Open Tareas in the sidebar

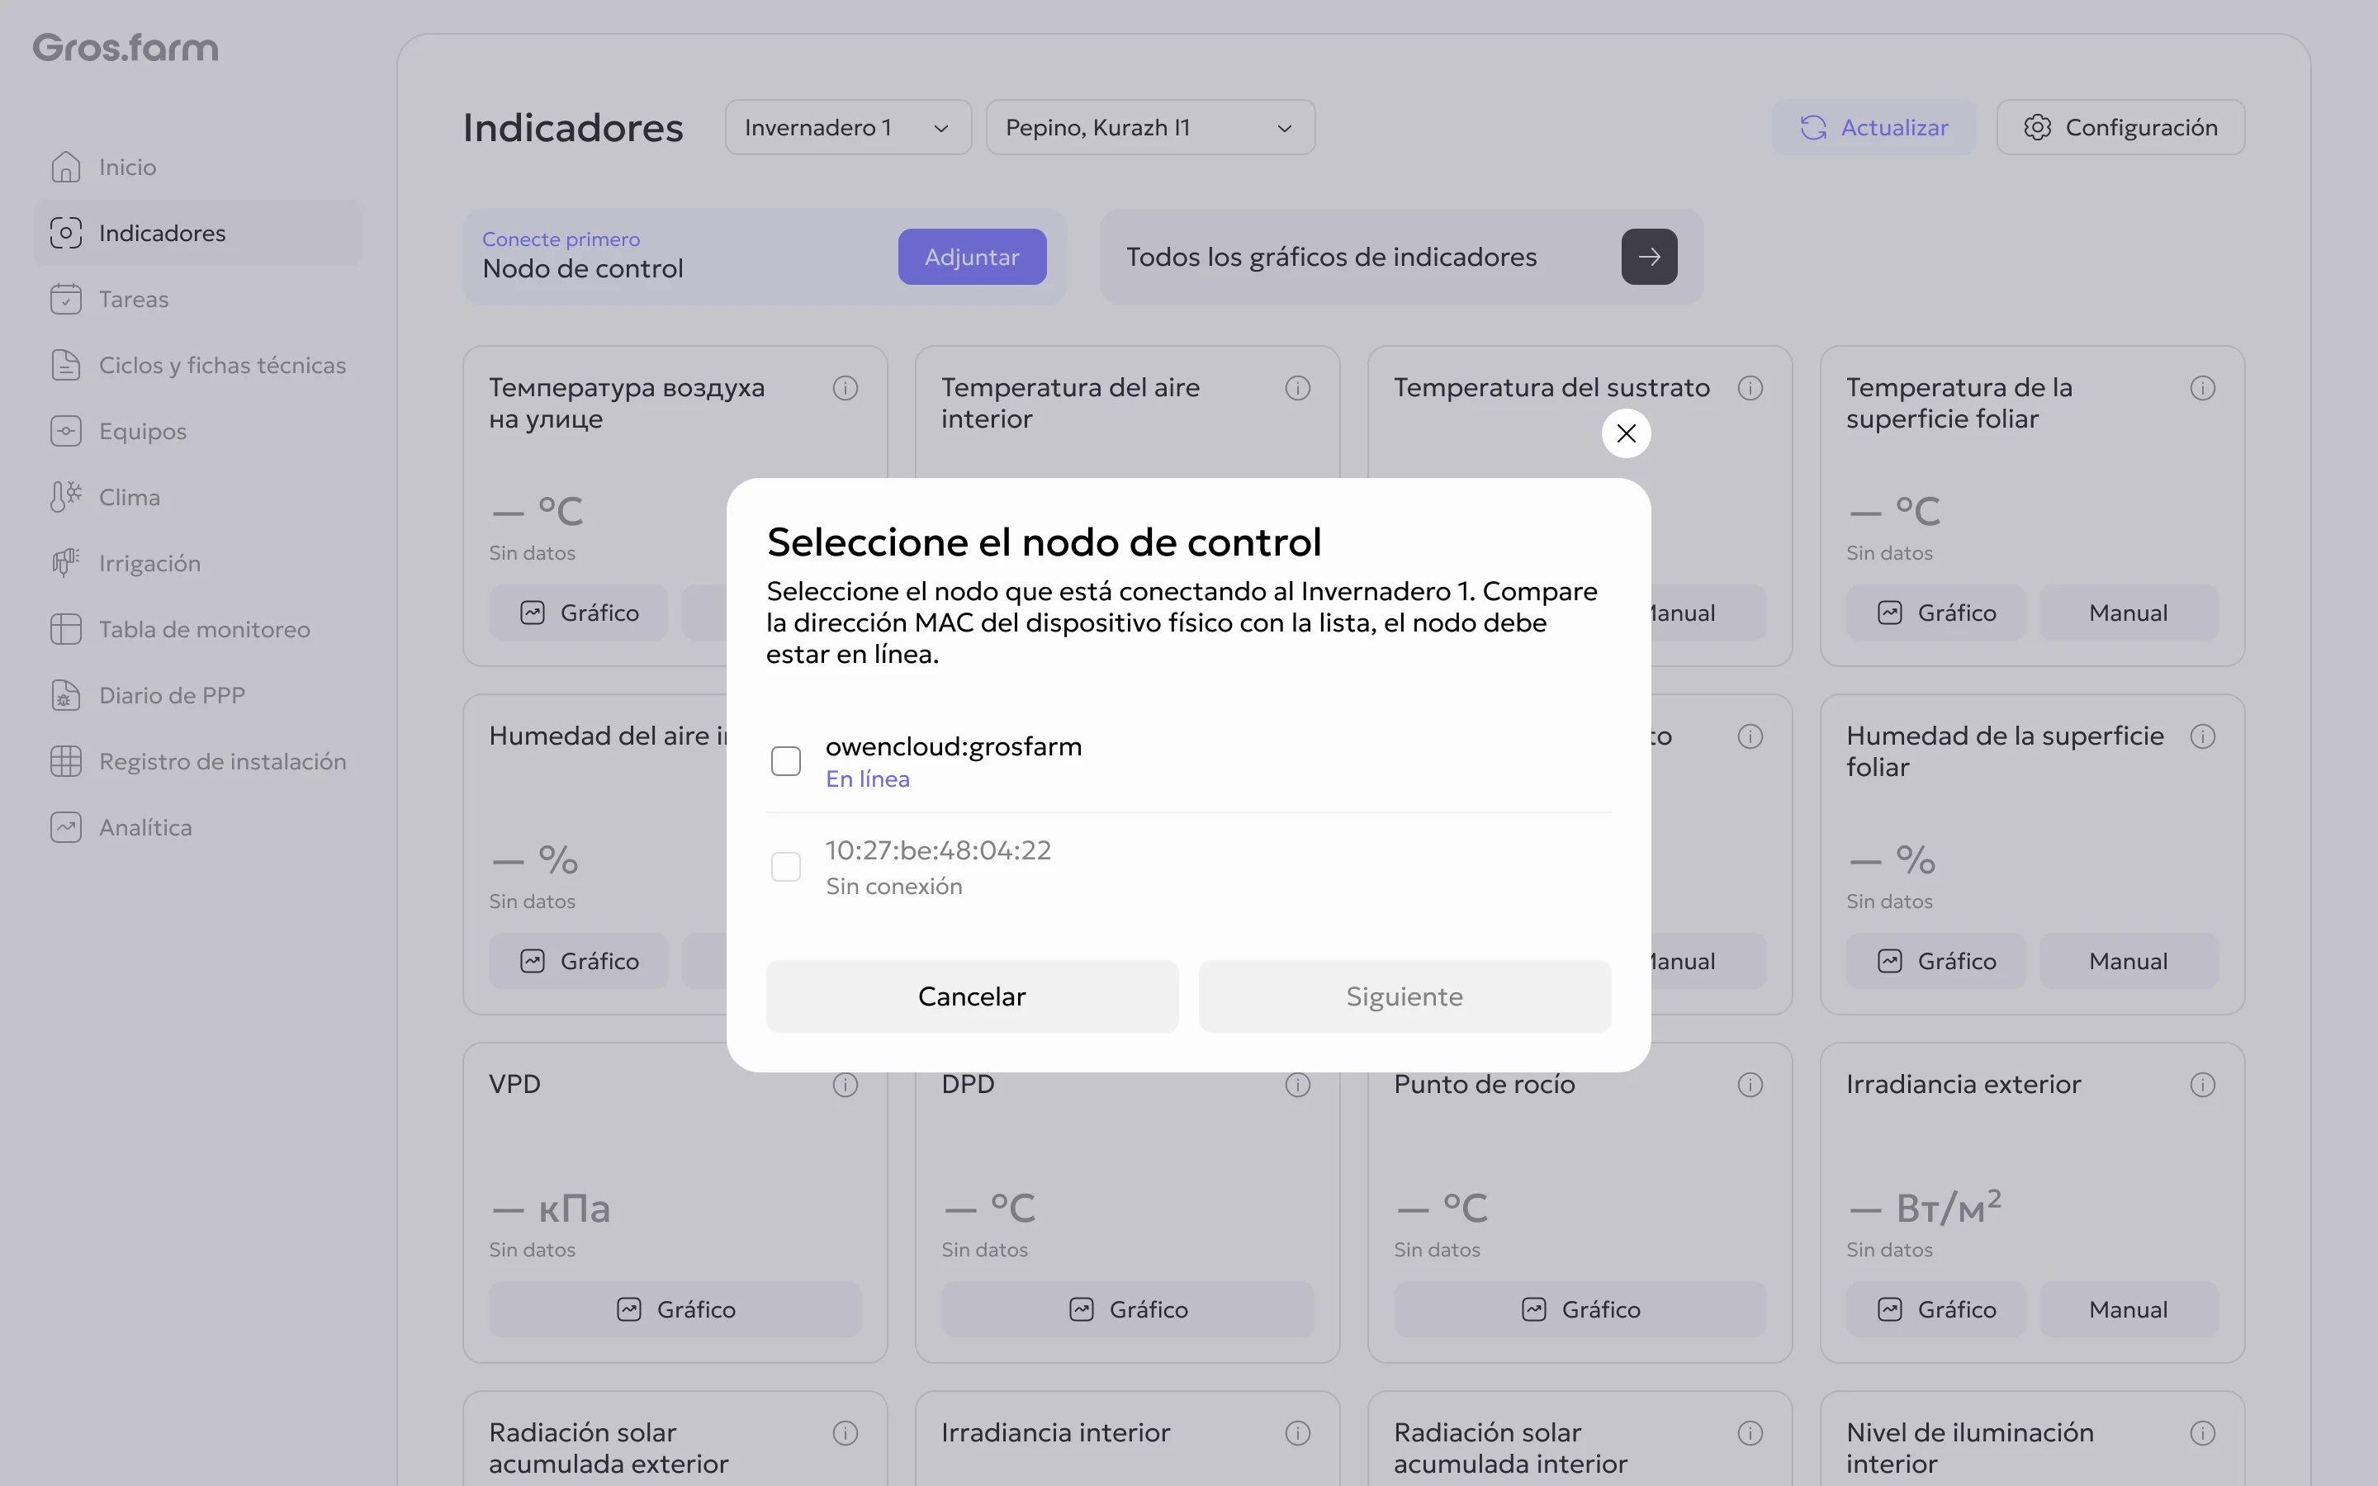(x=198, y=299)
